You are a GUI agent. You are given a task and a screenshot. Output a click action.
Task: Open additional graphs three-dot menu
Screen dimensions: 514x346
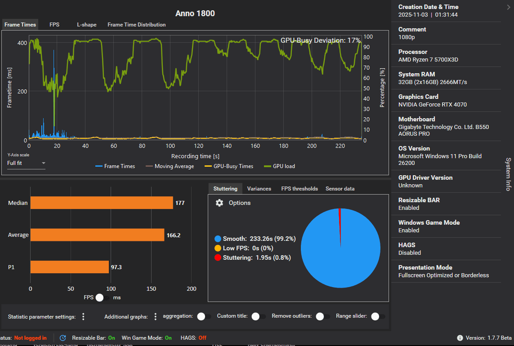click(x=156, y=316)
